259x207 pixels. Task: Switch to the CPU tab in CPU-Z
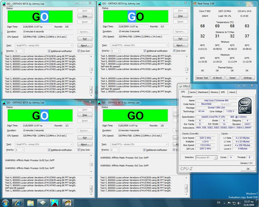pos(183,92)
